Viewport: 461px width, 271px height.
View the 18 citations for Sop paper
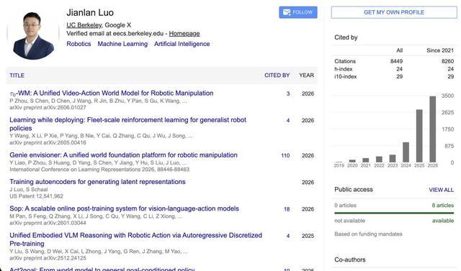point(287,209)
